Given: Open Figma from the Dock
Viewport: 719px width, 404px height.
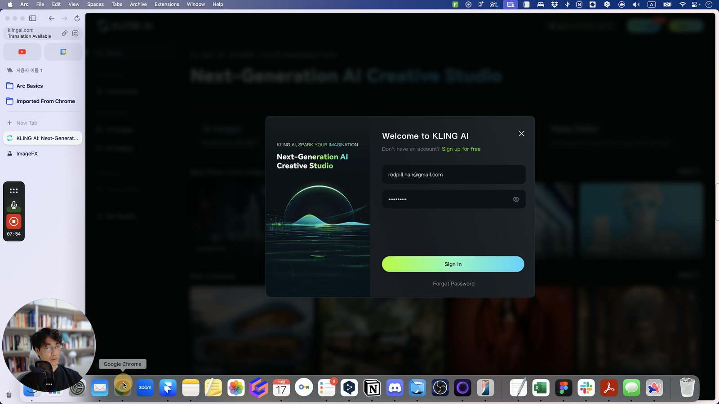Looking at the screenshot, I should 564,388.
